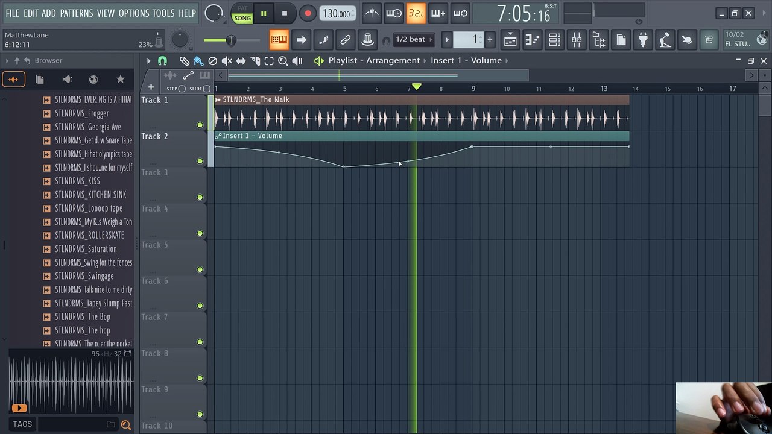The width and height of the screenshot is (772, 434).
Task: Select the Zoom magnifier tool in Playlist
Action: pos(283,61)
